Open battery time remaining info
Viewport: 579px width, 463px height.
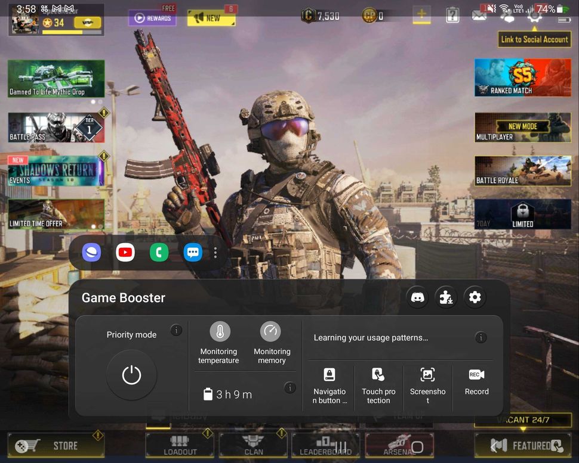point(290,387)
